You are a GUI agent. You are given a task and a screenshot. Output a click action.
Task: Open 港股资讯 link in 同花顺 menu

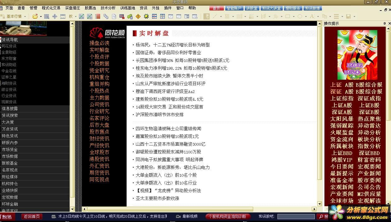[100, 159]
